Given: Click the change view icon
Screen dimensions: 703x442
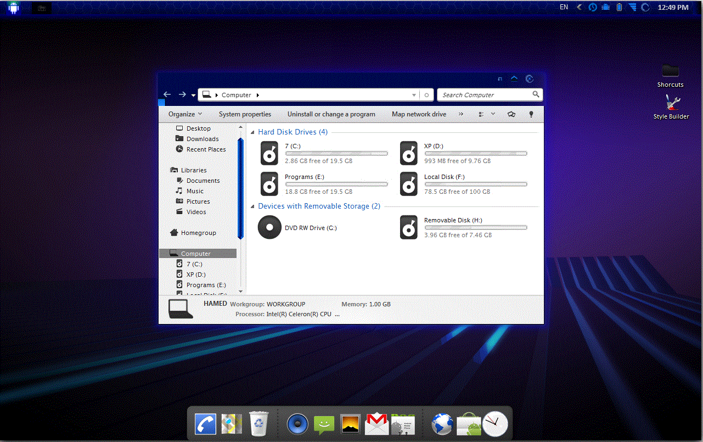Looking at the screenshot, I should coord(481,114).
